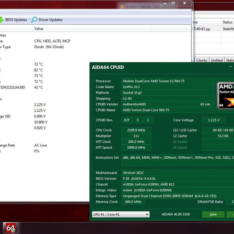Select the 10.800 V voltage value
The height and width of the screenshot is (234, 234).
point(41,122)
